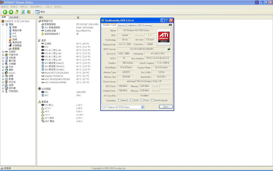Click the ATI CrossFire Disabled field

click(x=144, y=95)
